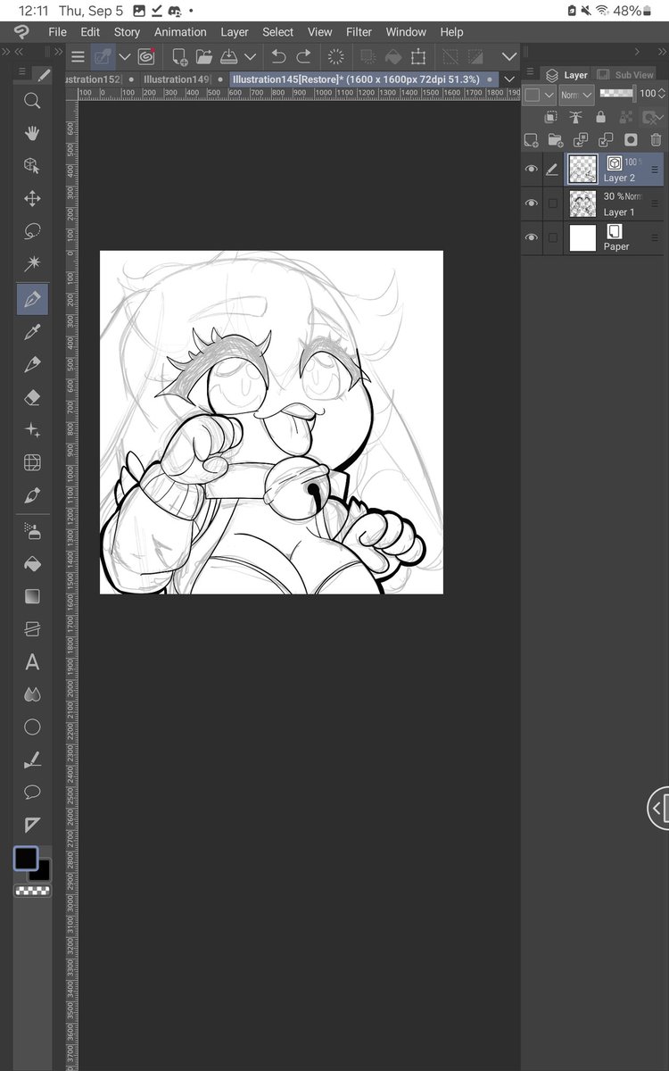Image resolution: width=669 pixels, height=1071 pixels.
Task: Select the Ruler triangle tool
Action: coord(32,825)
